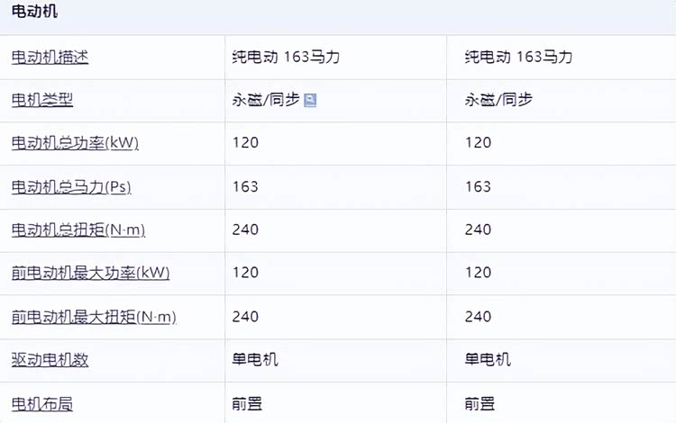
Task: Select second model's 单电机 cell
Action: click(488, 360)
